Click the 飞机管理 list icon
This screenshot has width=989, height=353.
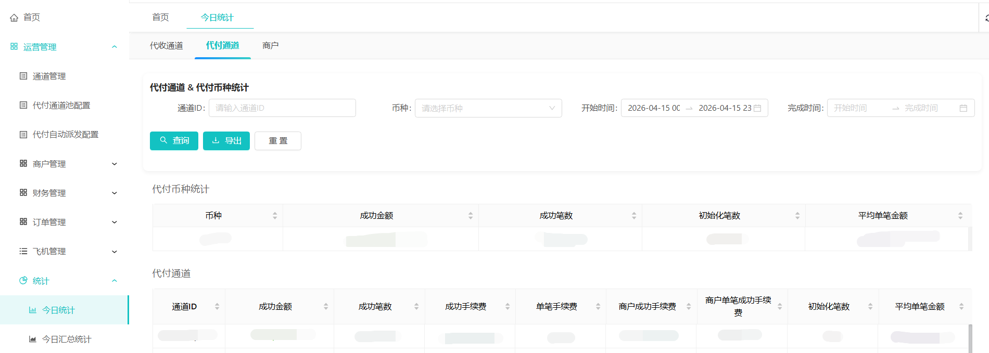click(x=23, y=251)
